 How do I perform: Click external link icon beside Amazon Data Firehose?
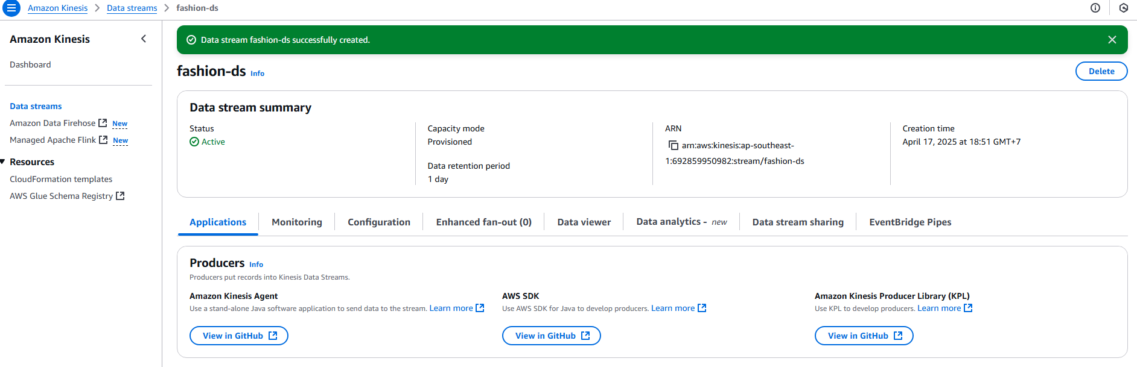point(103,123)
